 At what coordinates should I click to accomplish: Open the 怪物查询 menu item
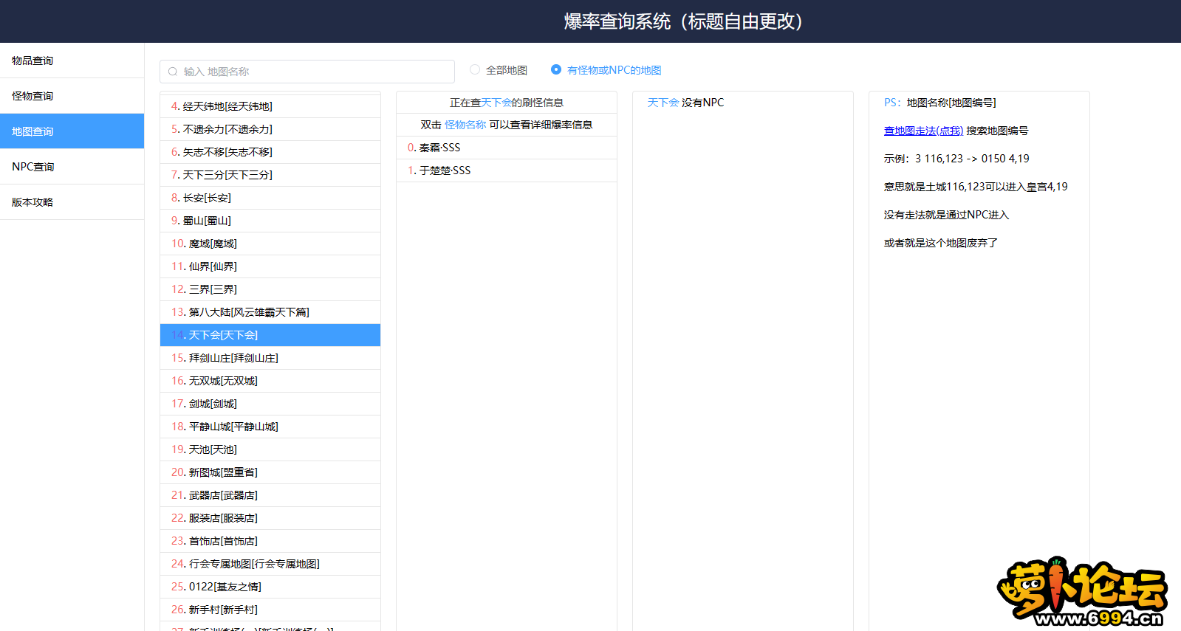tap(72, 96)
